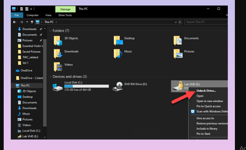
Task: Open the Music folder icon
Action: coord(118,53)
